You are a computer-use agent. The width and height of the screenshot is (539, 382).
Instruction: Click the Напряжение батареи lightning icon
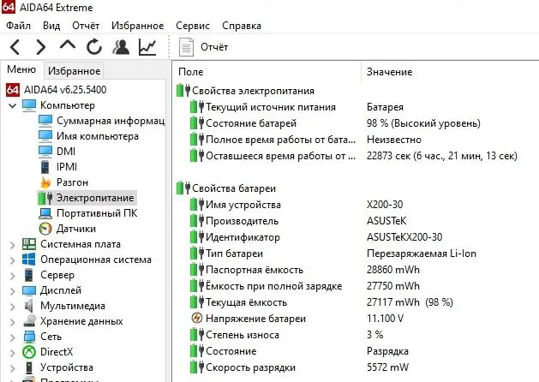tap(196, 318)
